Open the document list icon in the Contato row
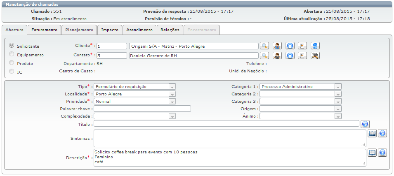Viewport: 394px width, 176px height. [302, 56]
